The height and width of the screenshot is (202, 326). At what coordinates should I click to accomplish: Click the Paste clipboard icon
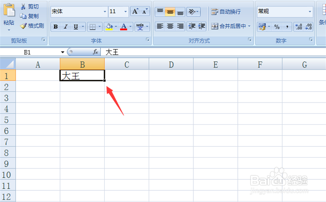pos(10,10)
